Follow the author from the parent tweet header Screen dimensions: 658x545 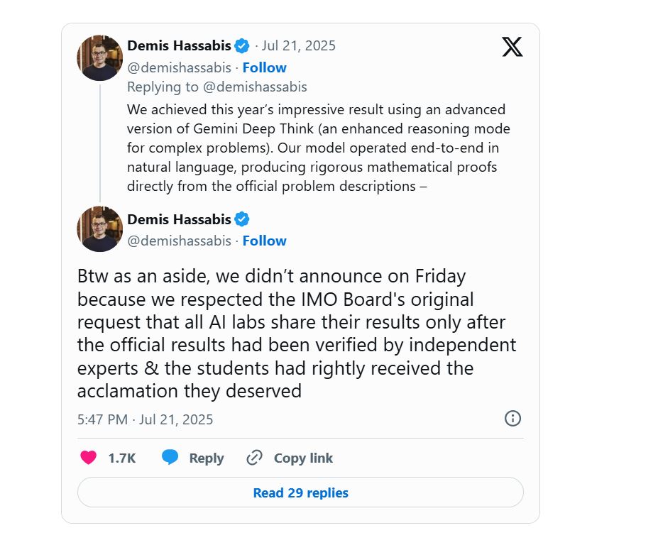264,67
